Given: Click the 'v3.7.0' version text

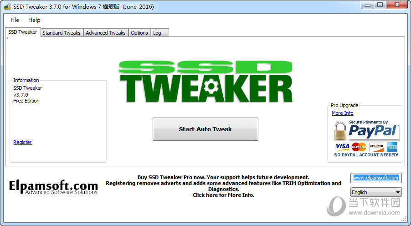Looking at the screenshot, I should point(21,94).
